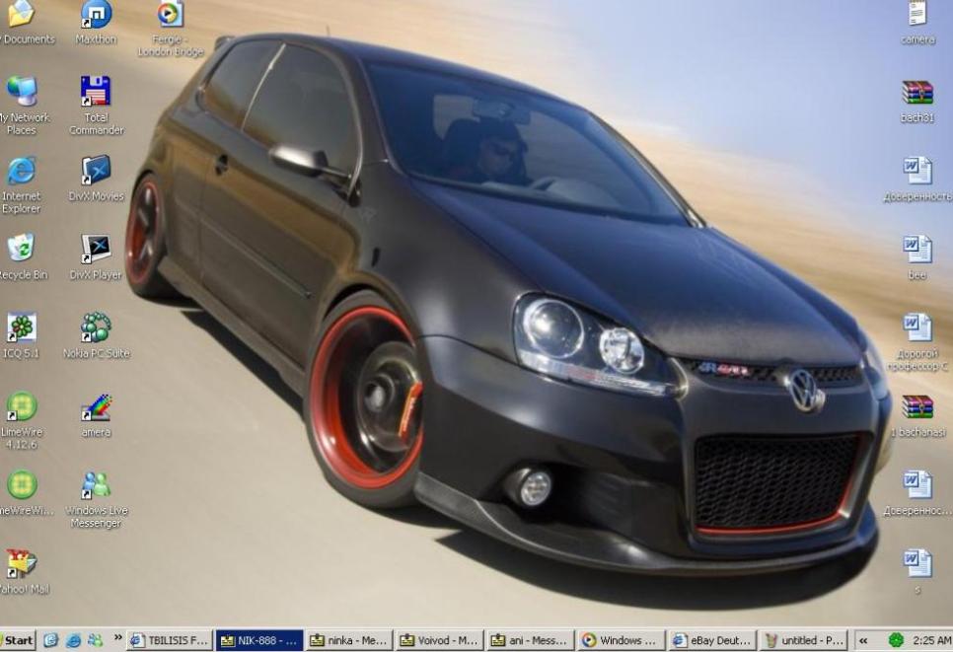Launch the Maxthon browser shortcut

(96, 15)
